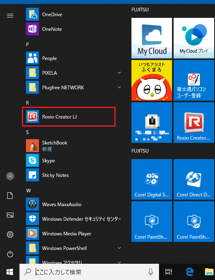Open the My Cloud プレイ tile
215x280 pixels.
[194, 38]
